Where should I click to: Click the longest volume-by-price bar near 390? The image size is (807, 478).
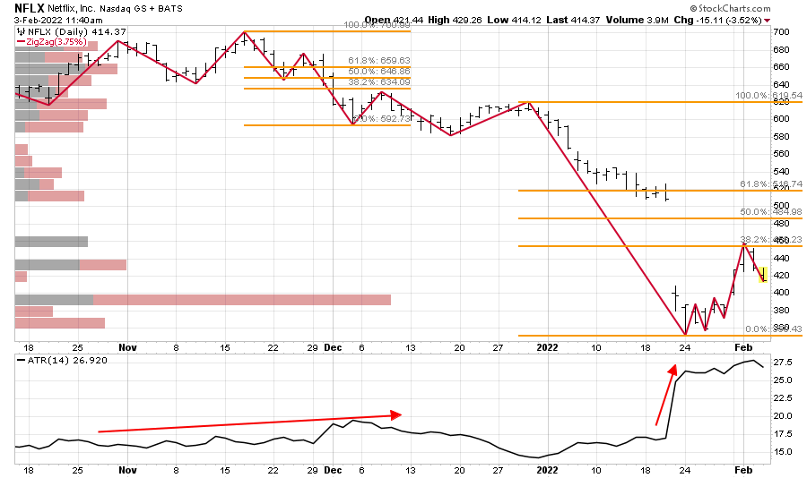(x=203, y=300)
